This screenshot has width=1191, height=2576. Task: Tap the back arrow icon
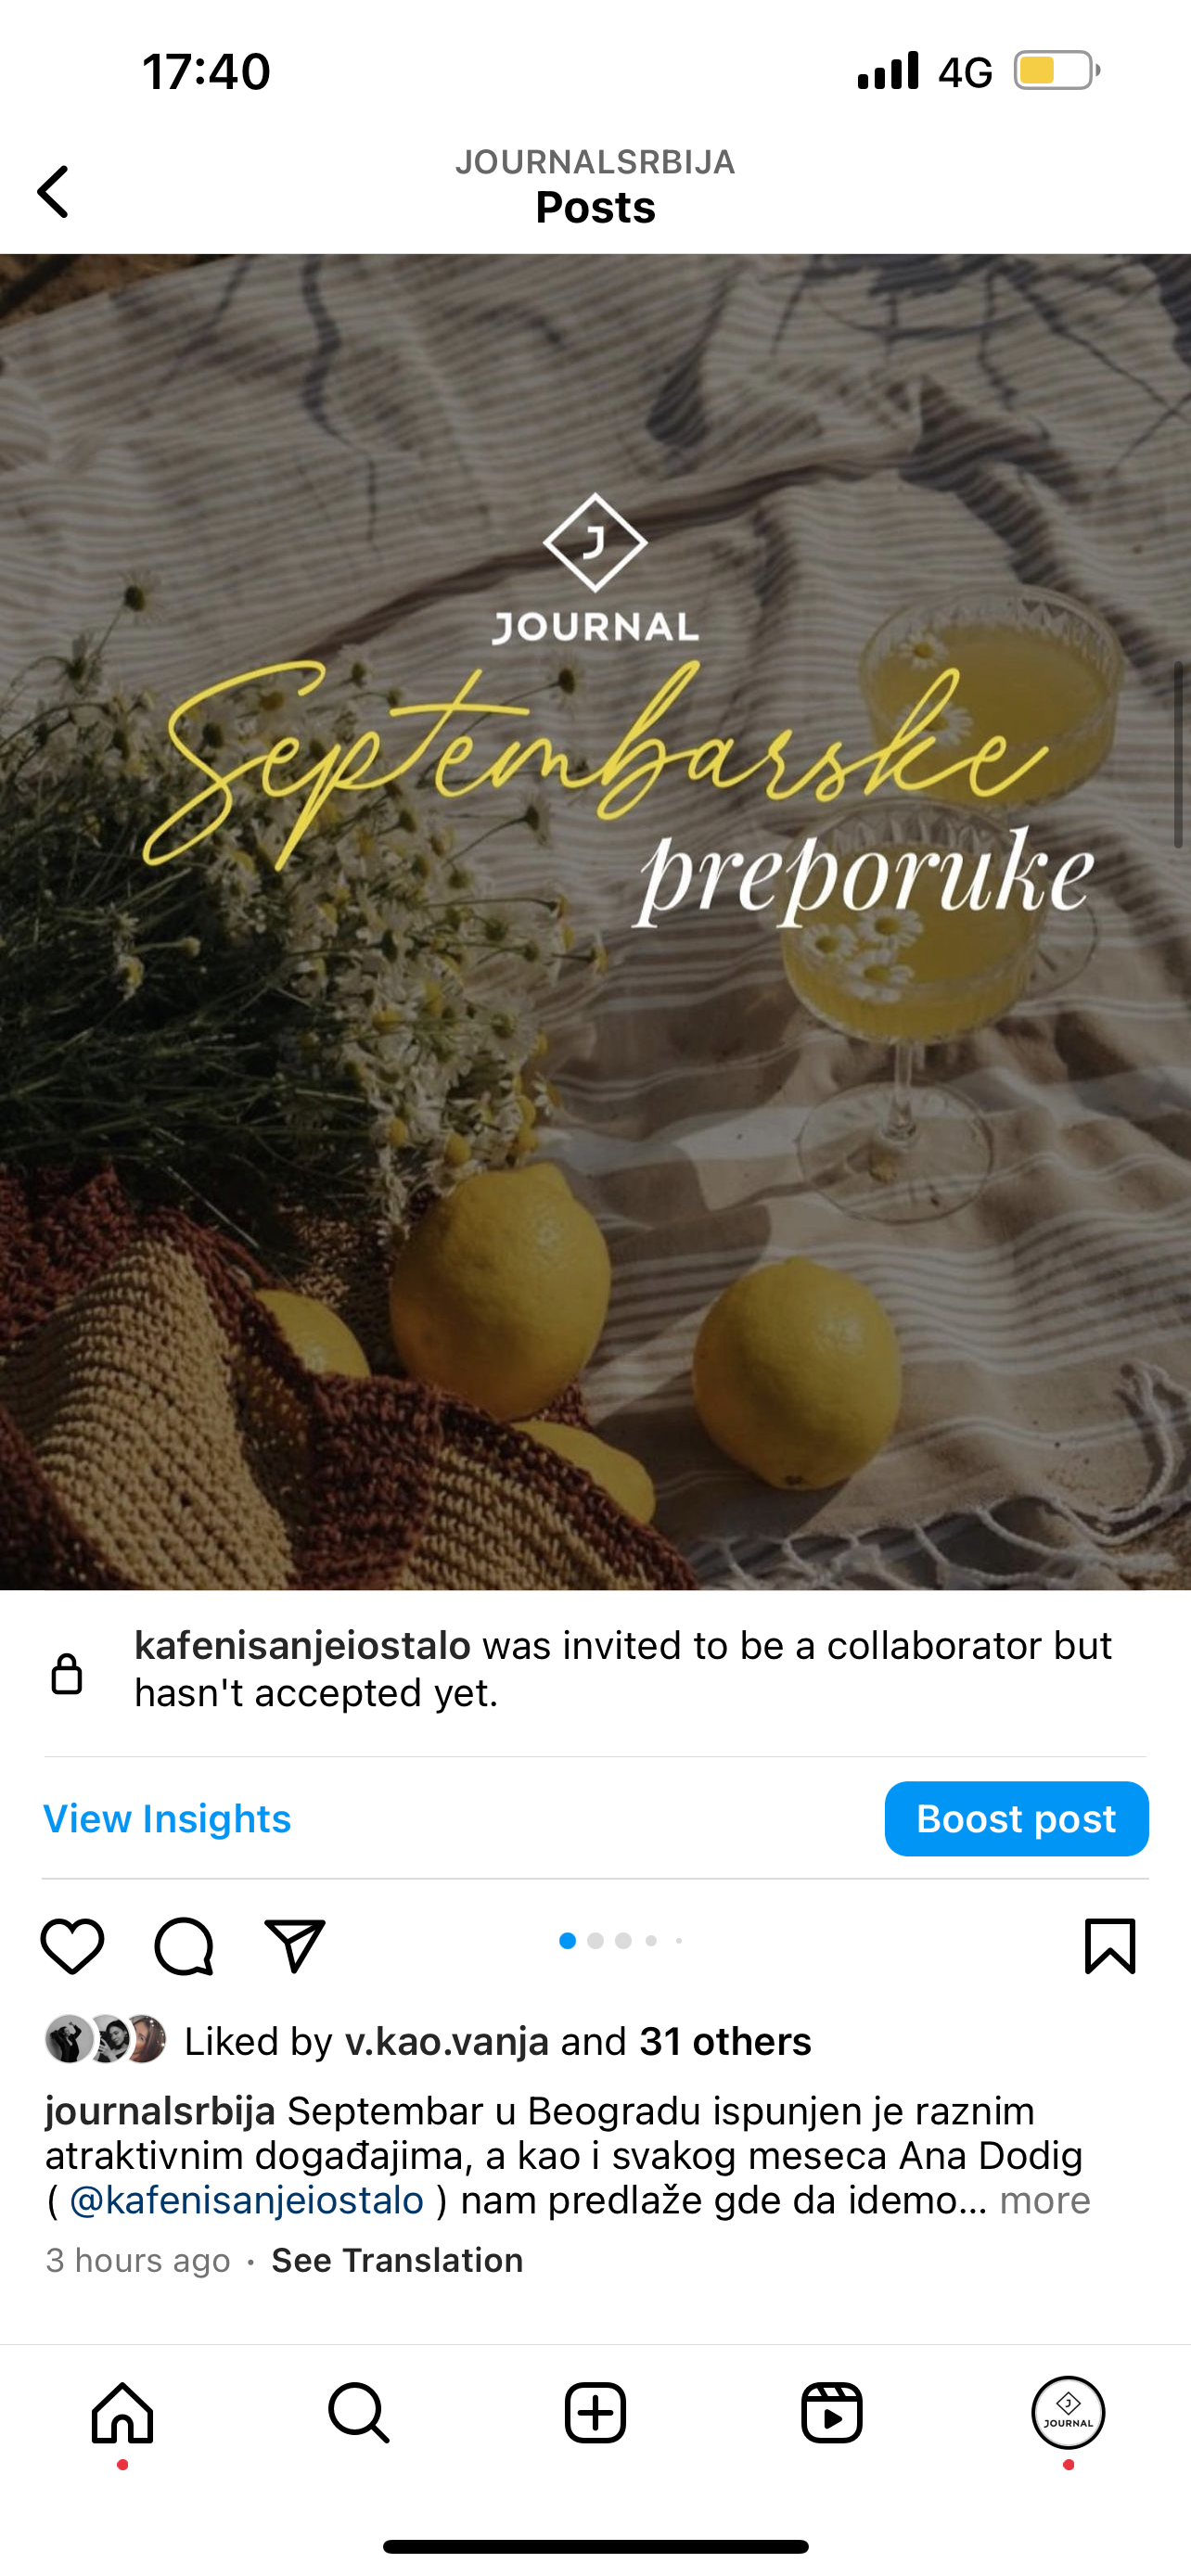53,191
